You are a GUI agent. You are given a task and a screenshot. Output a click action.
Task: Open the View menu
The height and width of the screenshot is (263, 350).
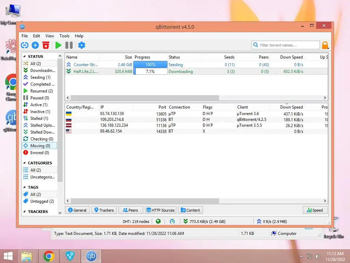point(50,36)
